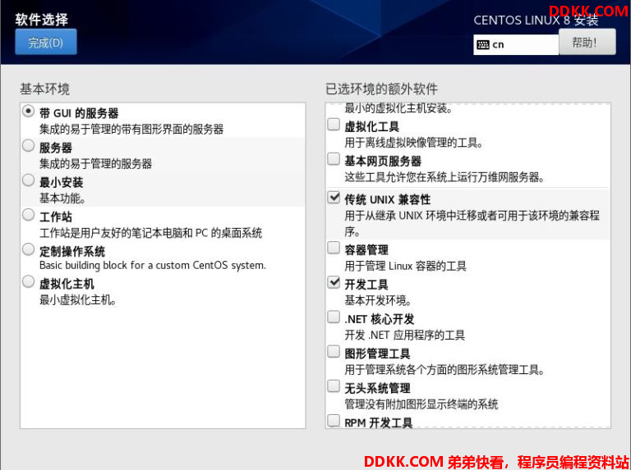
Task: Click the cn keyboard layout field
Action: (516, 44)
